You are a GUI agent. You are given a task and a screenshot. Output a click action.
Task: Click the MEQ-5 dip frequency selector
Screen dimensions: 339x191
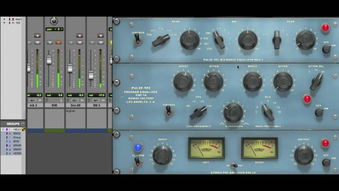tap(219, 40)
